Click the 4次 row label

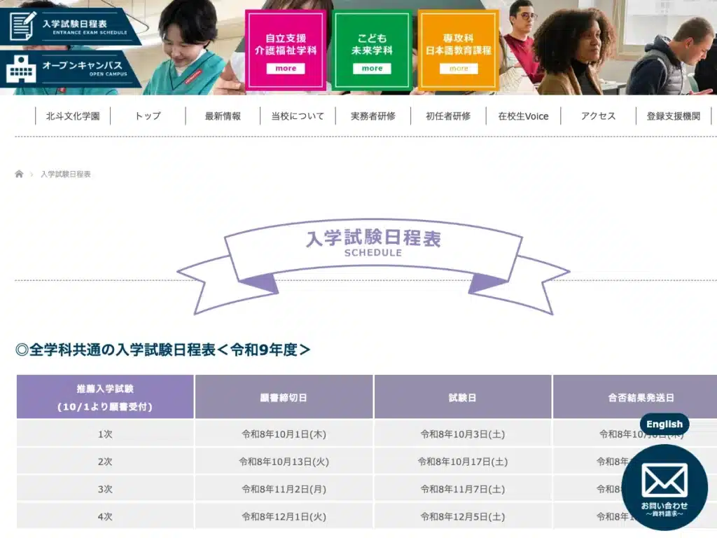(x=105, y=516)
